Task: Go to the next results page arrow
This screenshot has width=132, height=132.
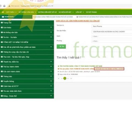Action: tap(68, 78)
